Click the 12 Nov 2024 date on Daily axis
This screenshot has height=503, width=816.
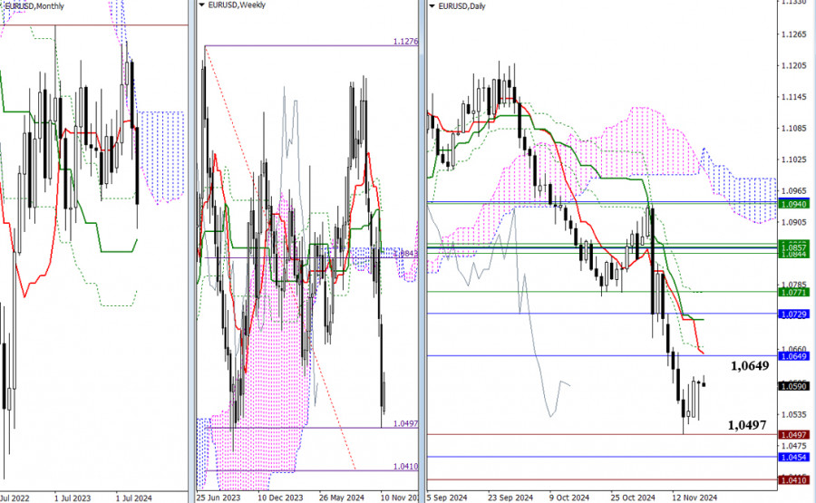695,498
